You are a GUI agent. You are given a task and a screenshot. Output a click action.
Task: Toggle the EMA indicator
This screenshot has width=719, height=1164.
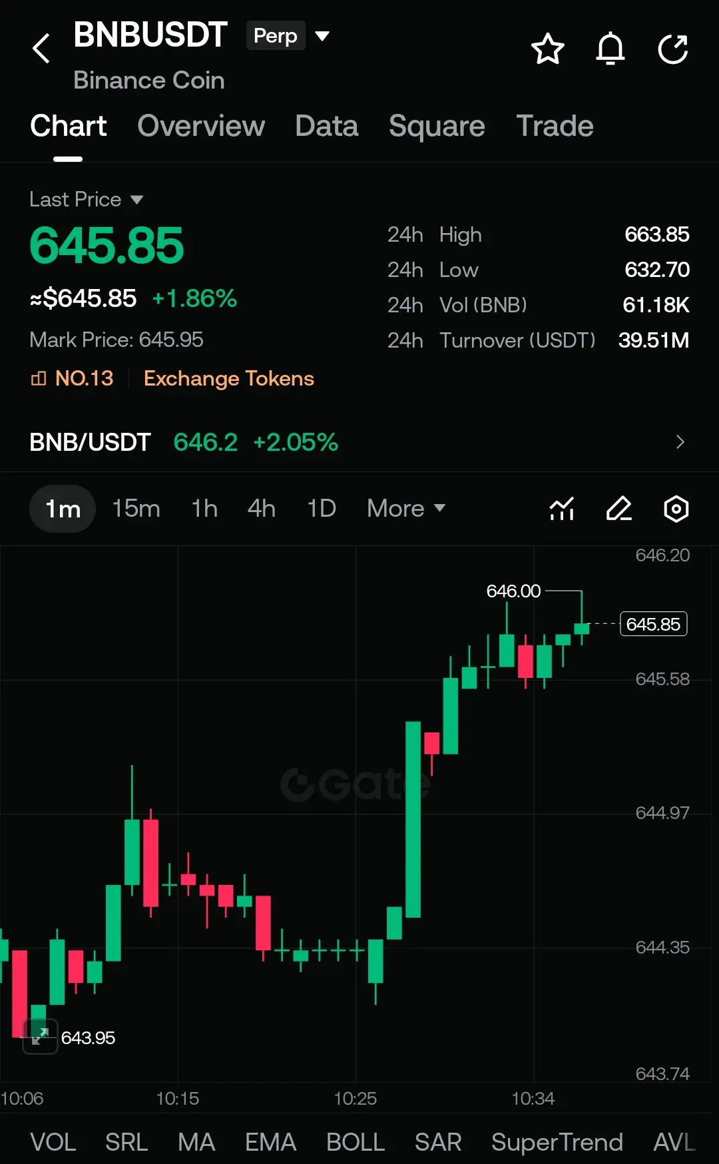pyautogui.click(x=270, y=1142)
